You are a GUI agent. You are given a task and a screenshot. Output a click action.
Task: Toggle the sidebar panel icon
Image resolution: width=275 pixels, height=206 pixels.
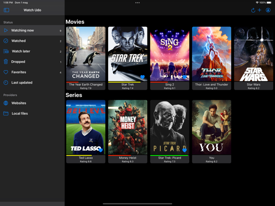coord(6,10)
